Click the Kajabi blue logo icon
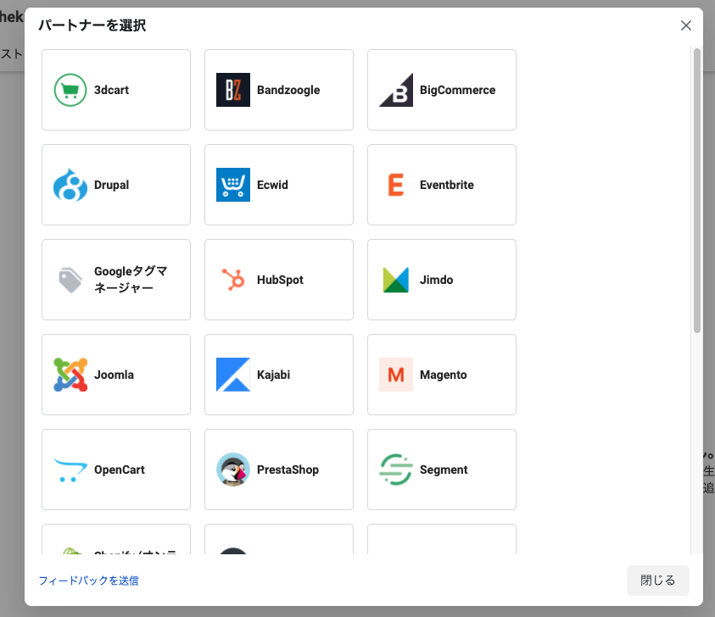Viewport: 715px width, 617px height. 233,375
